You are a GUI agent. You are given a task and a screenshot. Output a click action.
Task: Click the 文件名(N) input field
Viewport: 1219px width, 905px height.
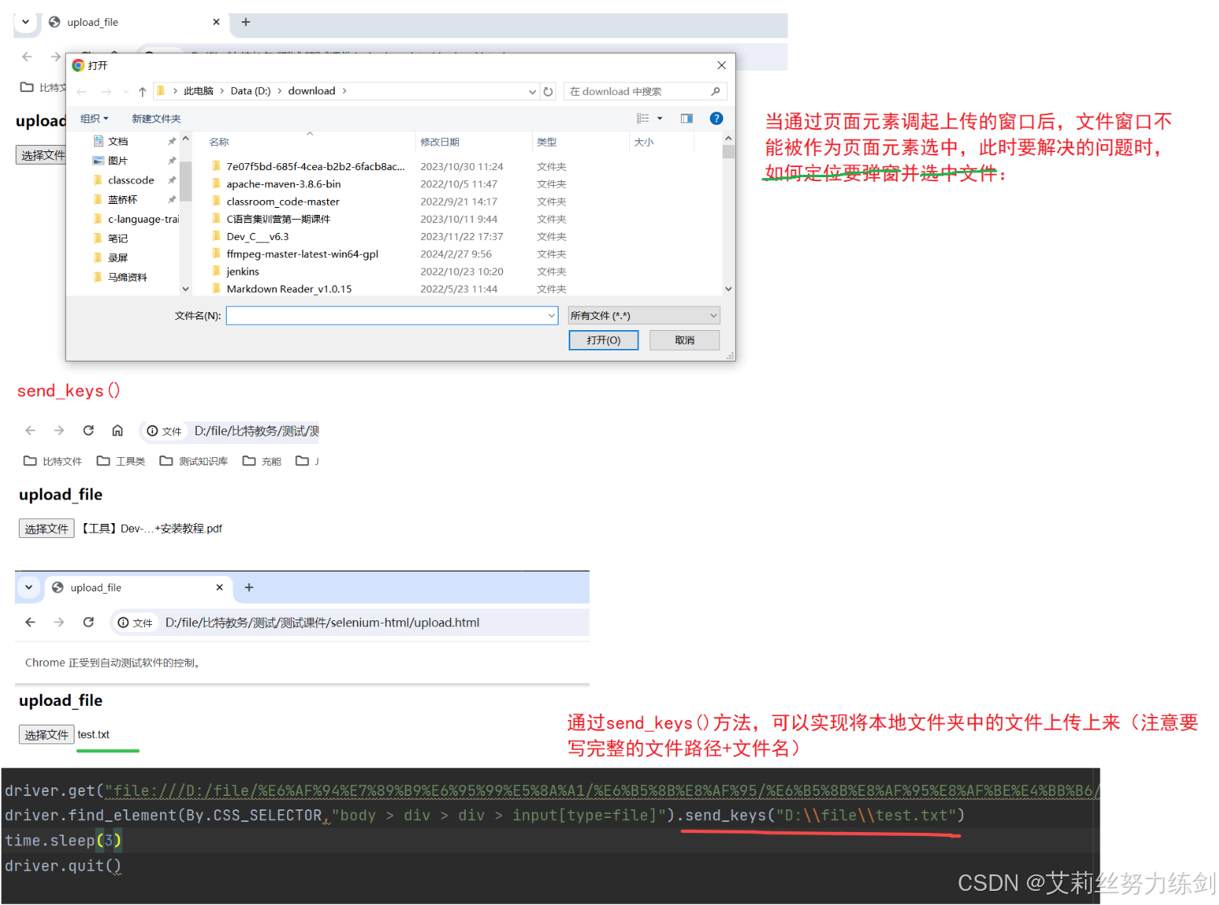[391, 315]
